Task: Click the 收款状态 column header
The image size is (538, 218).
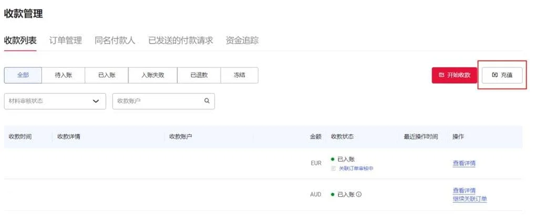Action: click(x=343, y=137)
